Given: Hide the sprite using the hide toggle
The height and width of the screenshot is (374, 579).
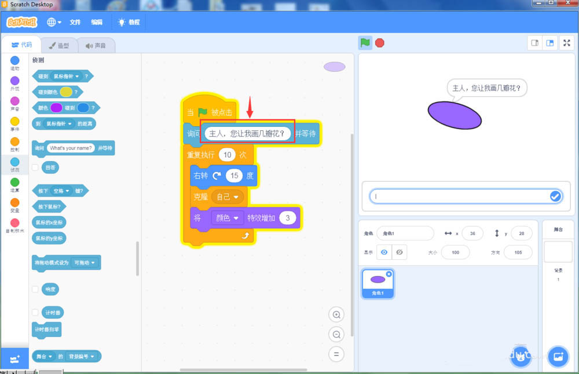Looking at the screenshot, I should [398, 252].
